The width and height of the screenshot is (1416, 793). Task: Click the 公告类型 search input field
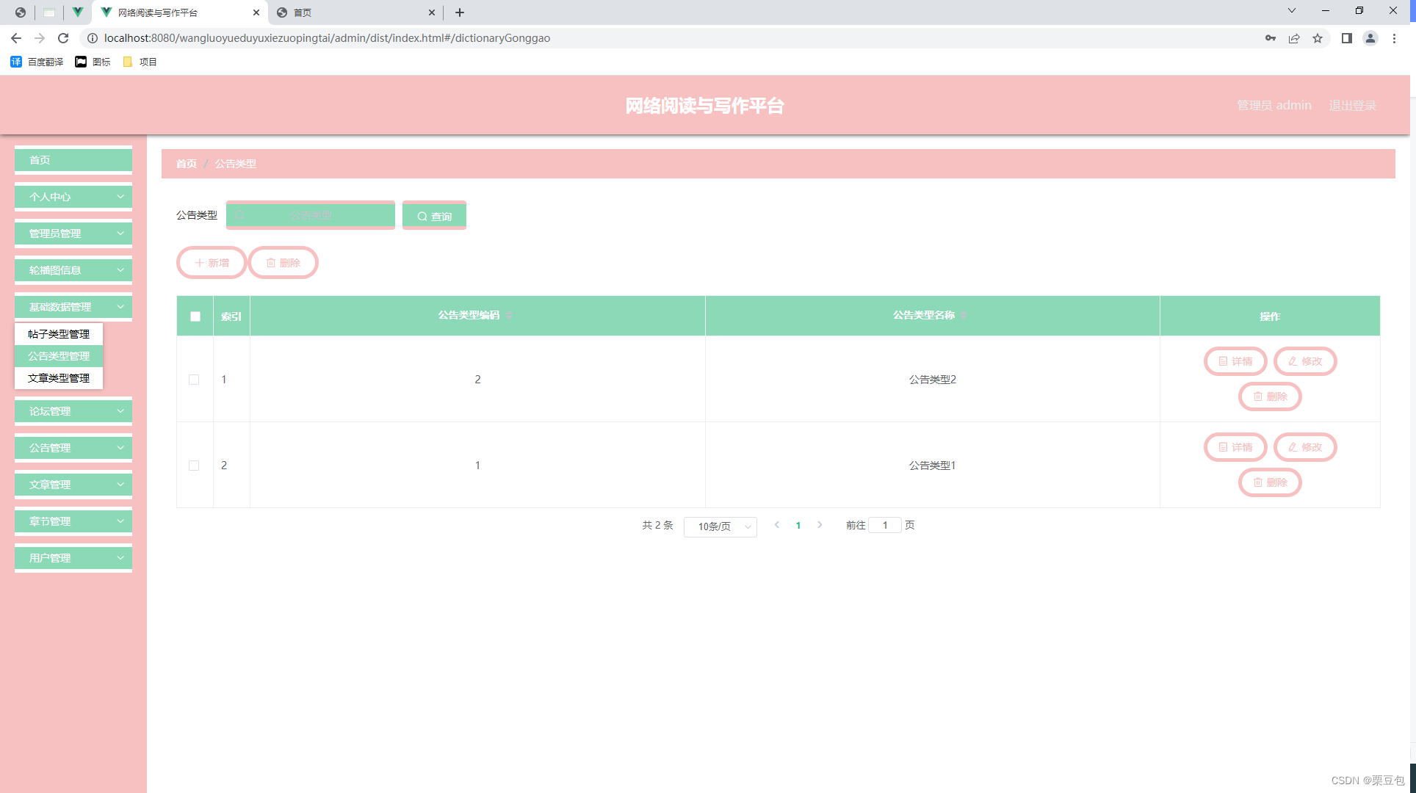311,215
